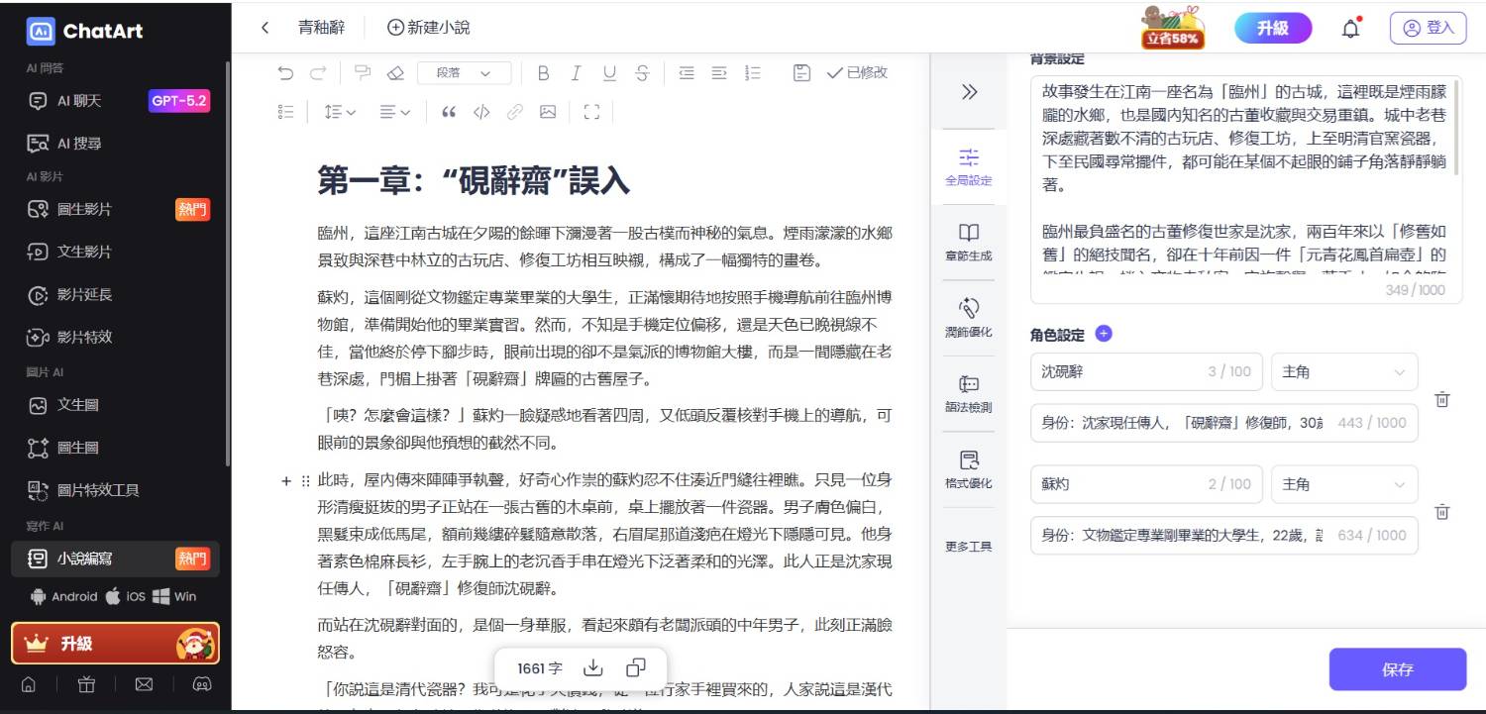
Task: Open the notifications bell
Action: pos(1350,29)
